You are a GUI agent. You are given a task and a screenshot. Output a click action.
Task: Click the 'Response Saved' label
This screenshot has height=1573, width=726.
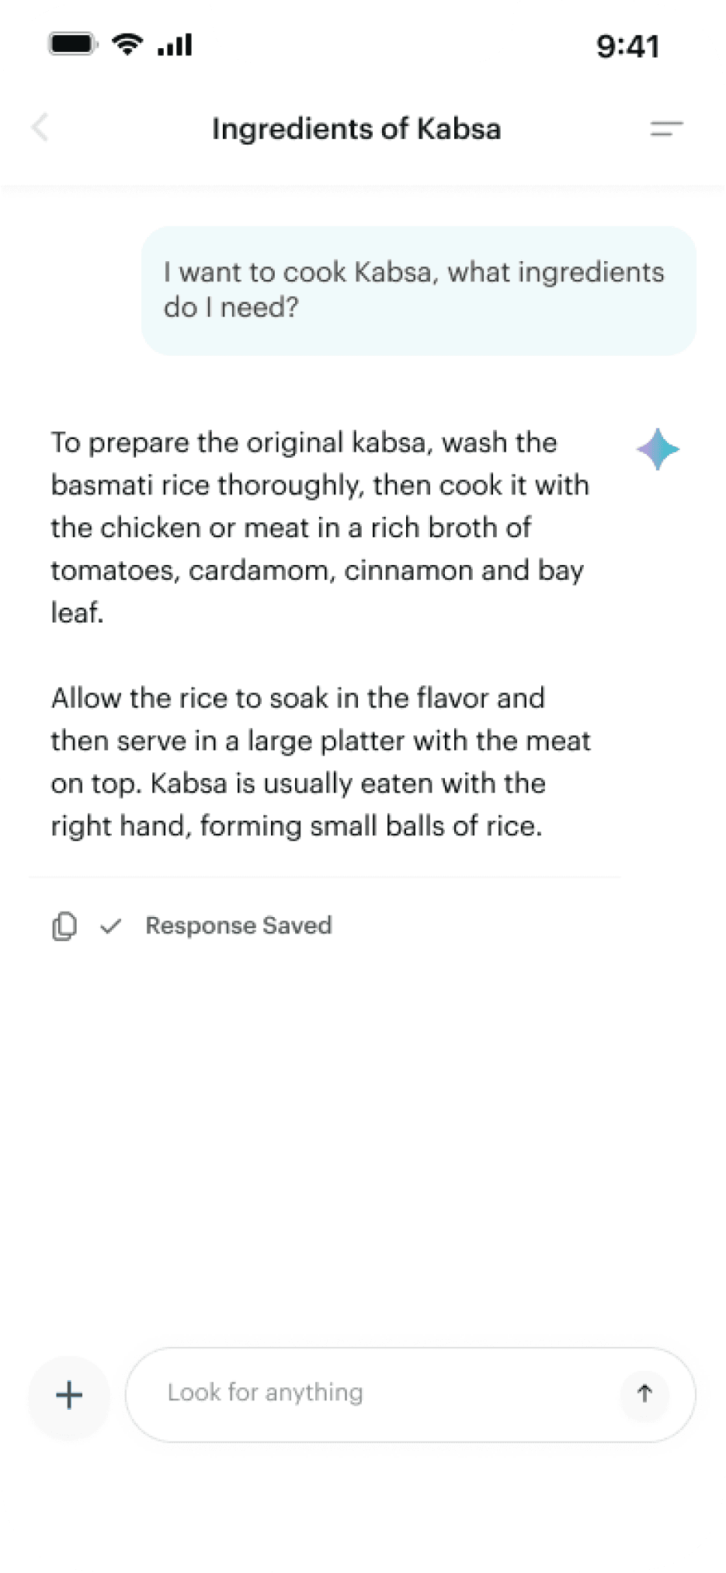(238, 926)
